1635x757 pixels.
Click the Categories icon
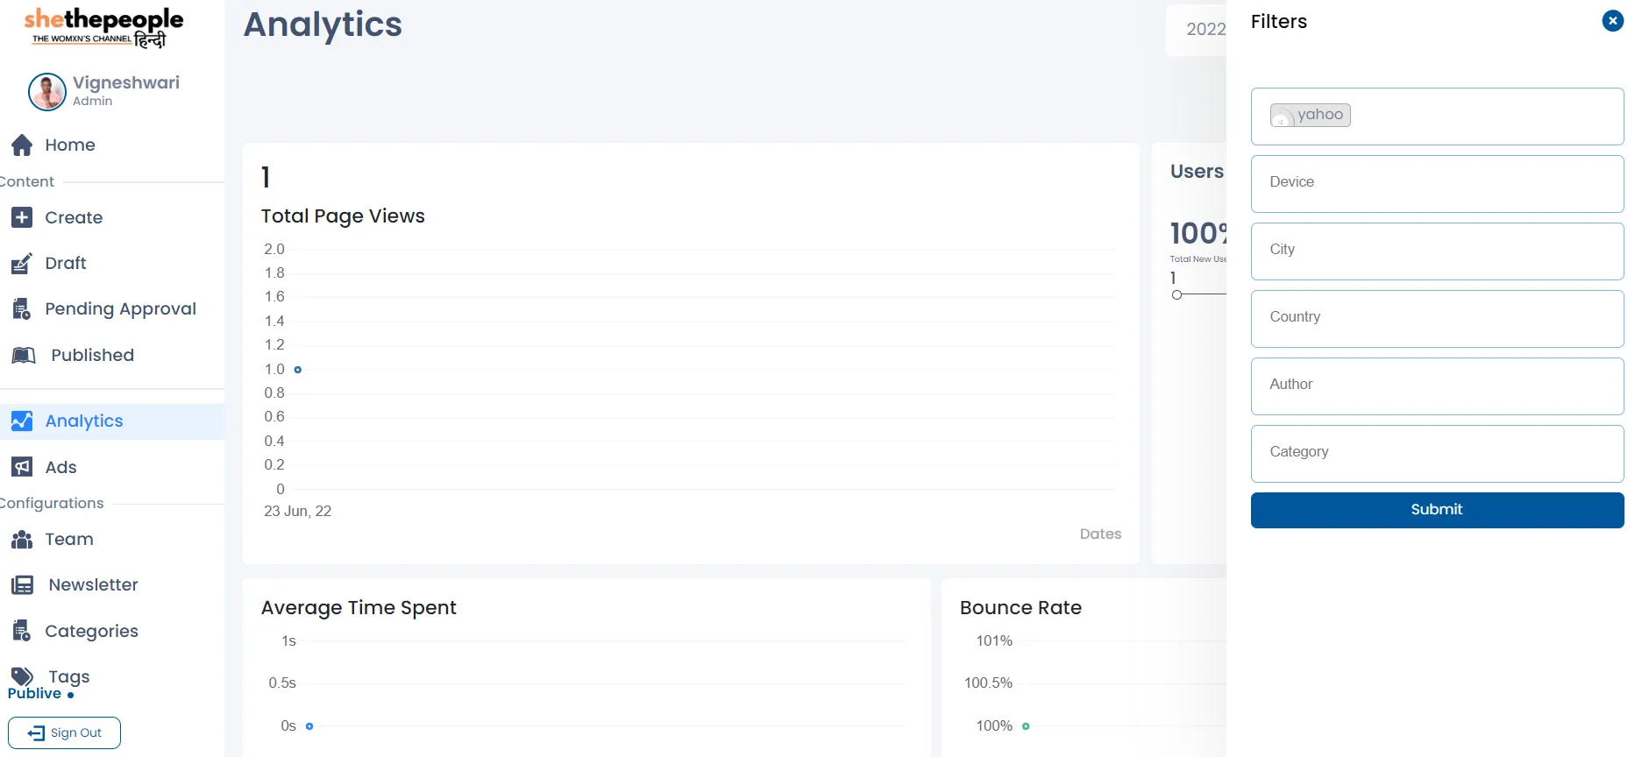click(22, 631)
